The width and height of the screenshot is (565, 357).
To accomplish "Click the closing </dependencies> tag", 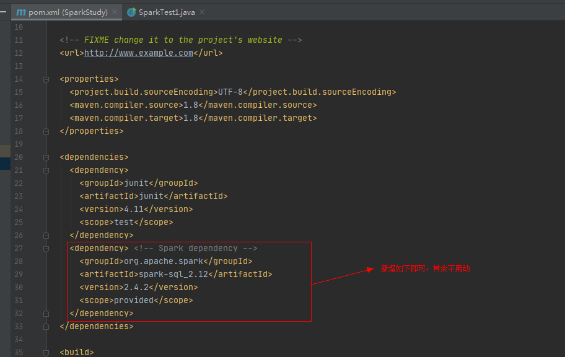I will pos(97,327).
